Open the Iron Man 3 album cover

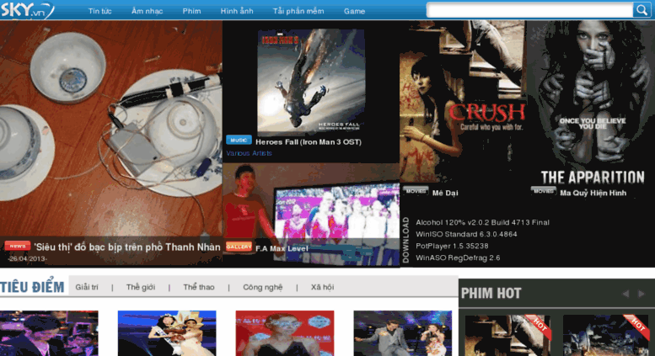311,82
